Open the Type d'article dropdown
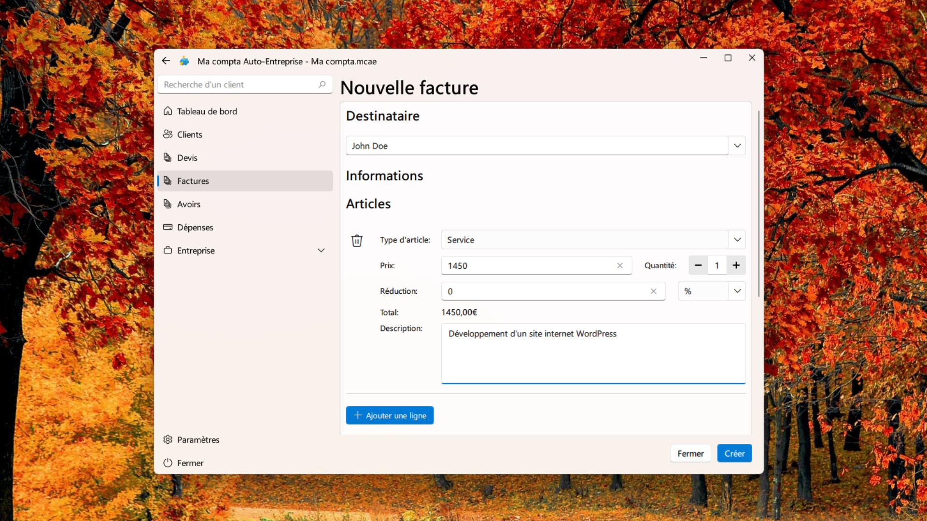Screen dimensions: 927x521 (737, 239)
